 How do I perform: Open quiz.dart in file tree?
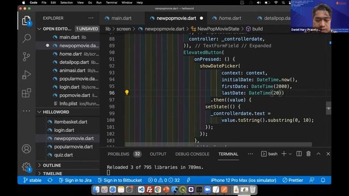(x=68, y=155)
